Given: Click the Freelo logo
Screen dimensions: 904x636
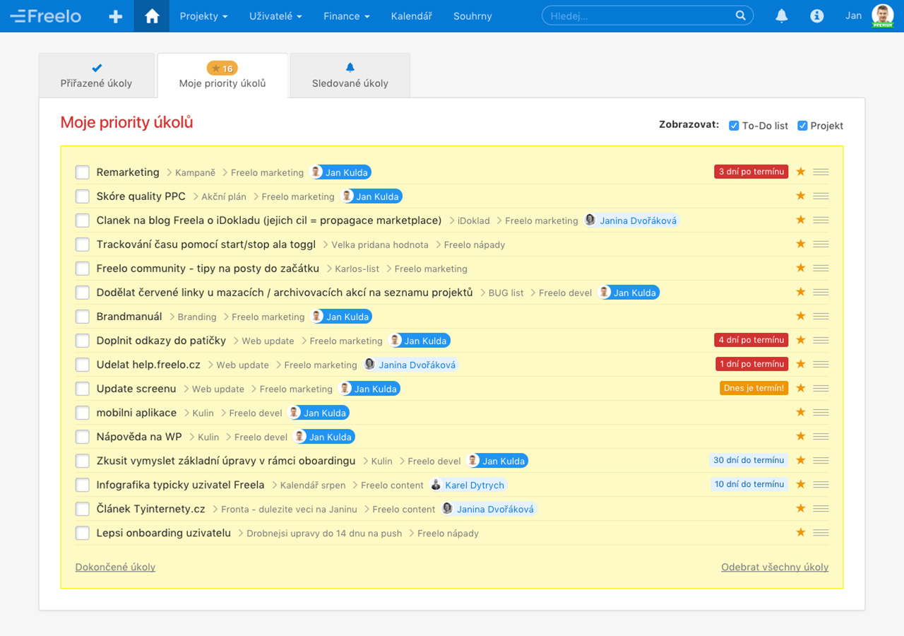Looking at the screenshot, I should tap(46, 16).
